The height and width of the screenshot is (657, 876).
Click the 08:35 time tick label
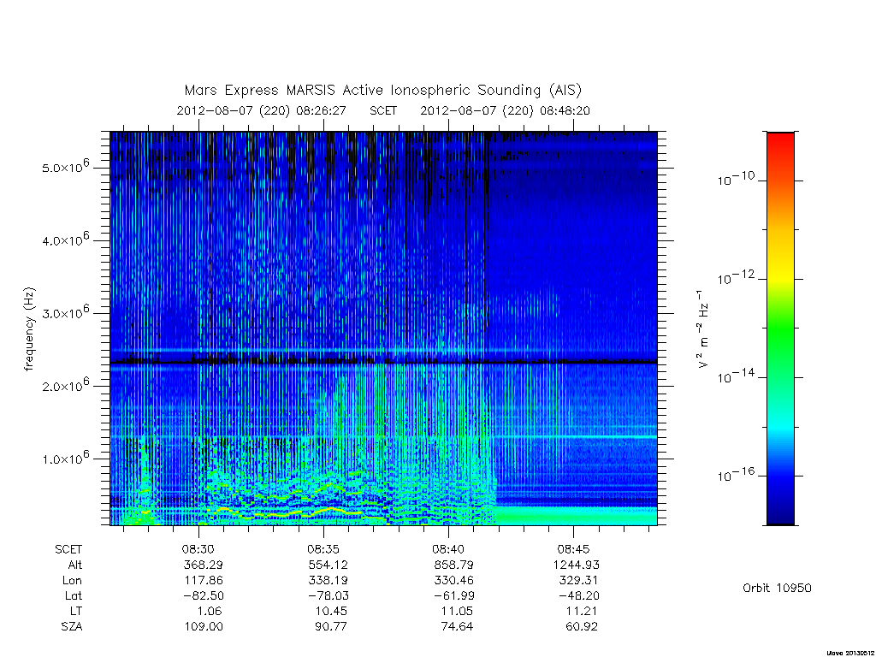click(323, 550)
